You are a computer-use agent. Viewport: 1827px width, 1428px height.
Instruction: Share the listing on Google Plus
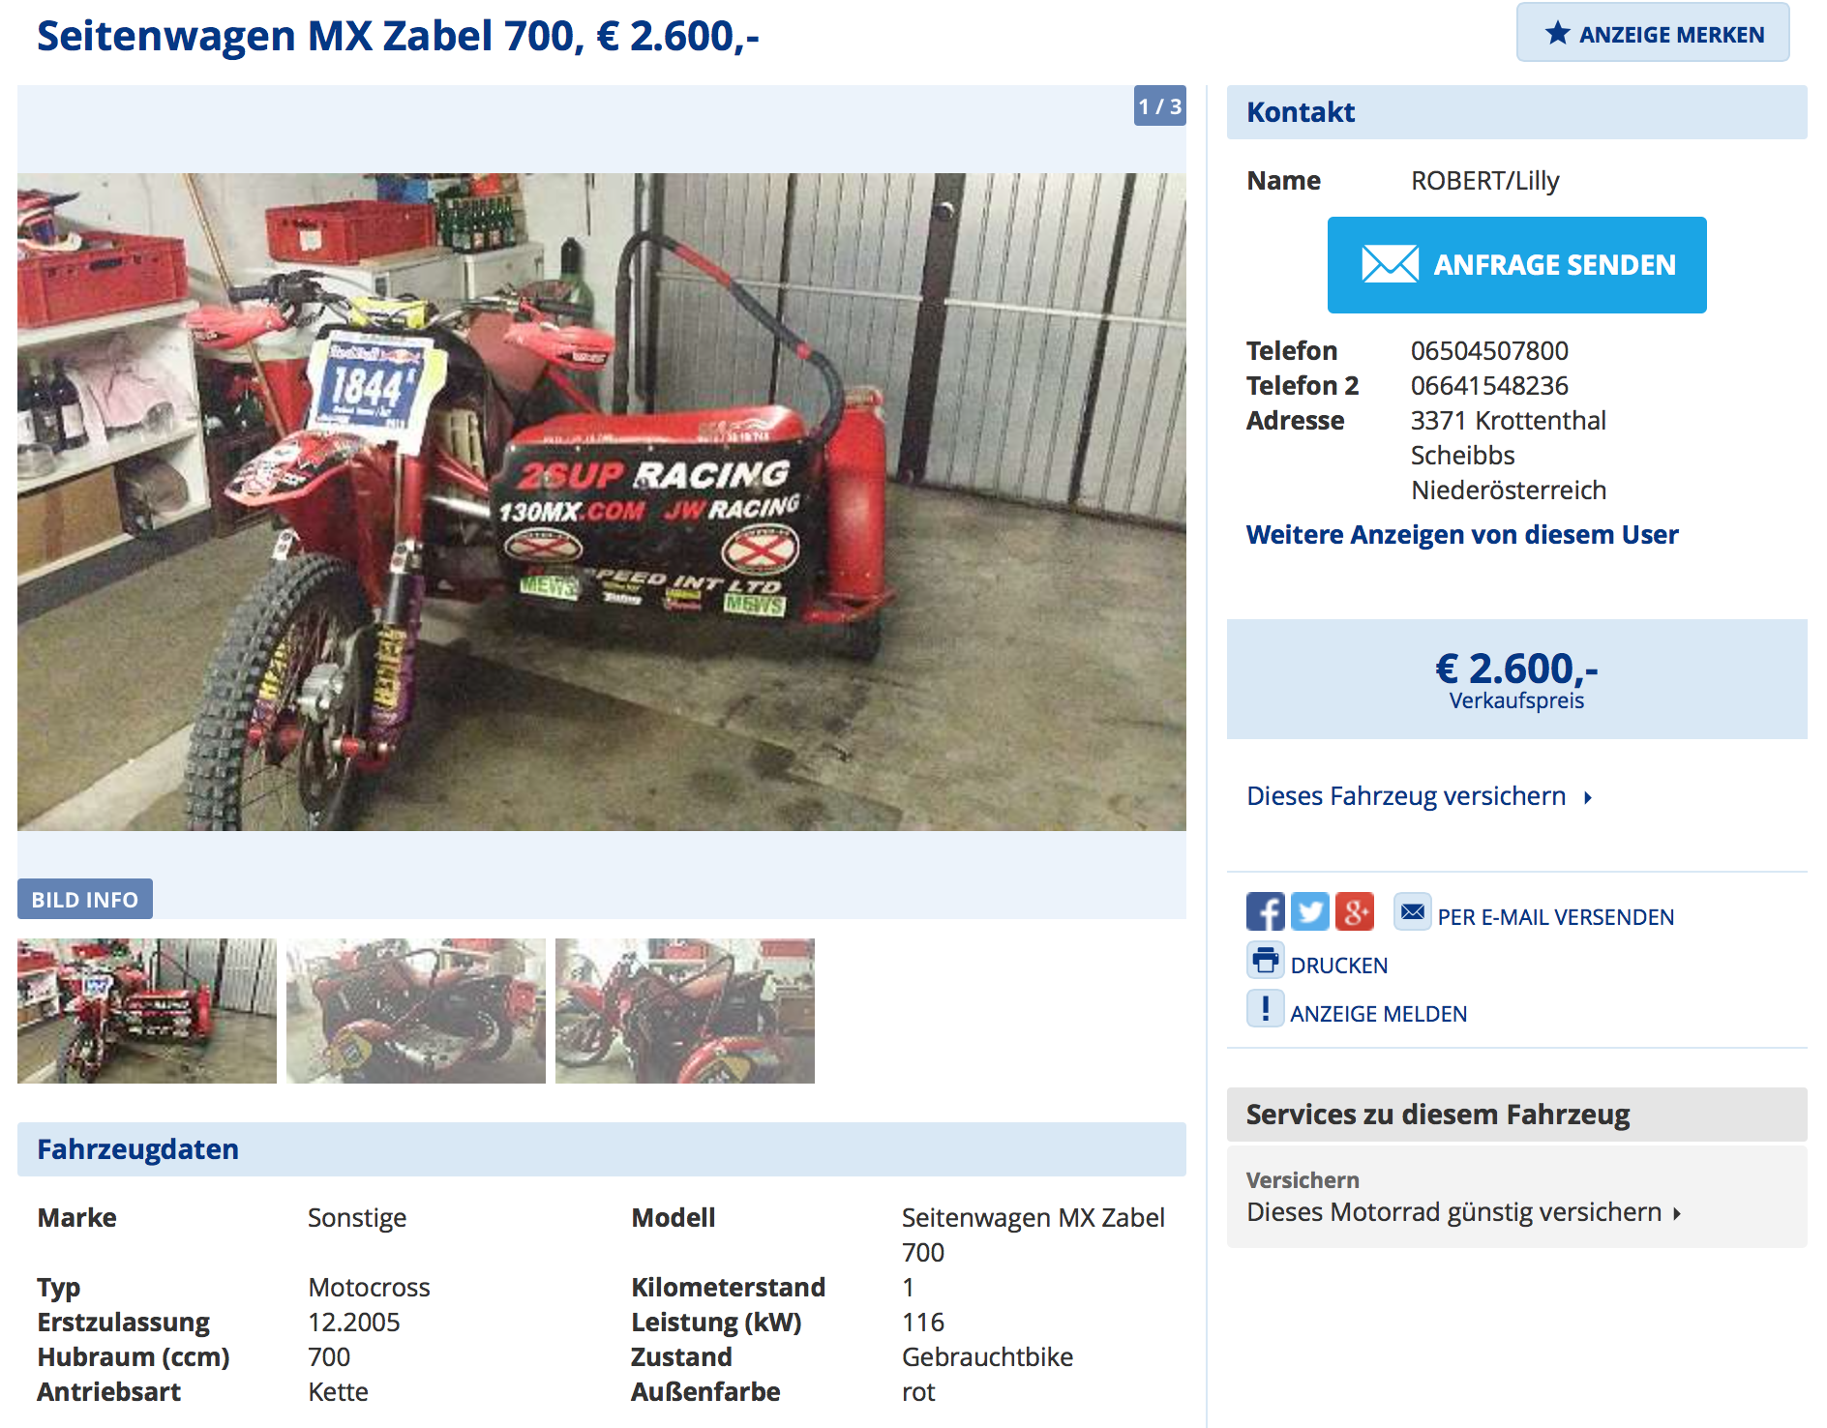pyautogui.click(x=1354, y=911)
